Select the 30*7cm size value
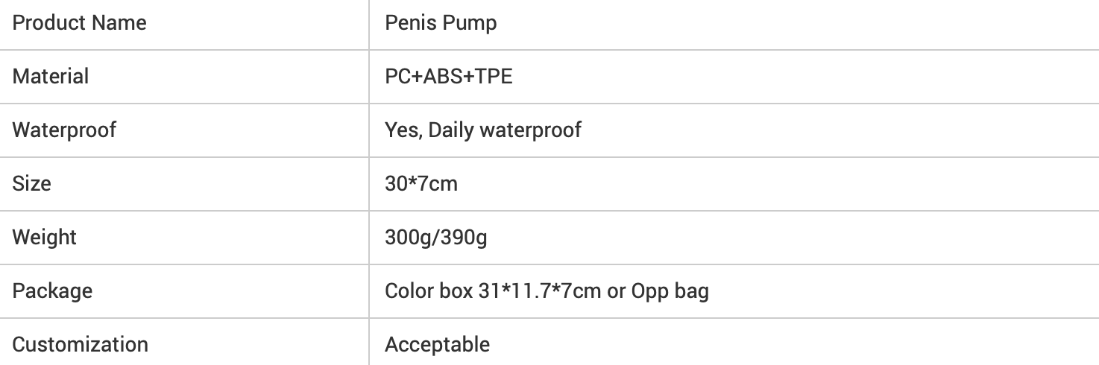Screen dimensions: 1099x365 421,183
